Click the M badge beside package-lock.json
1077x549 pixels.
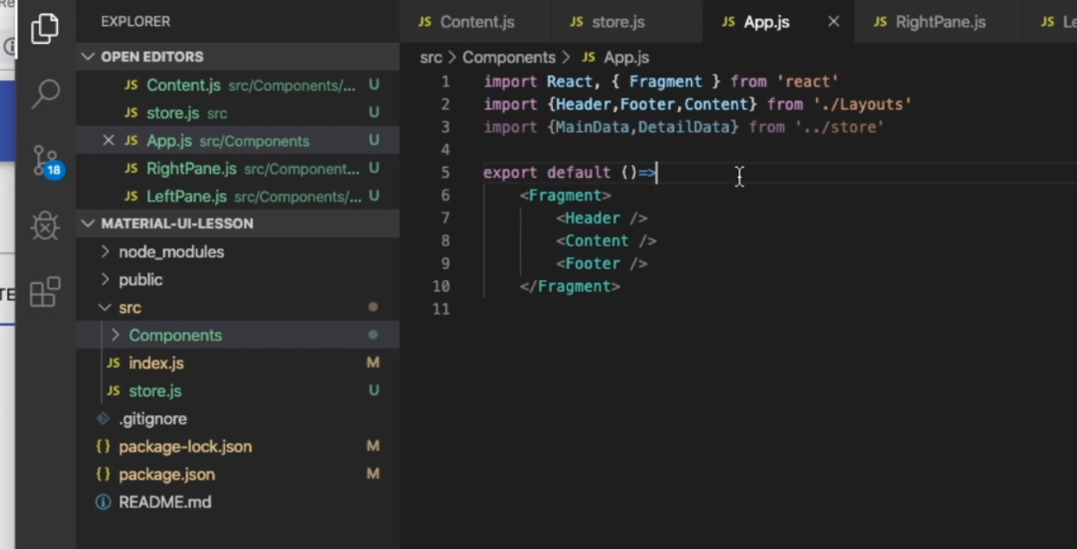tap(373, 446)
